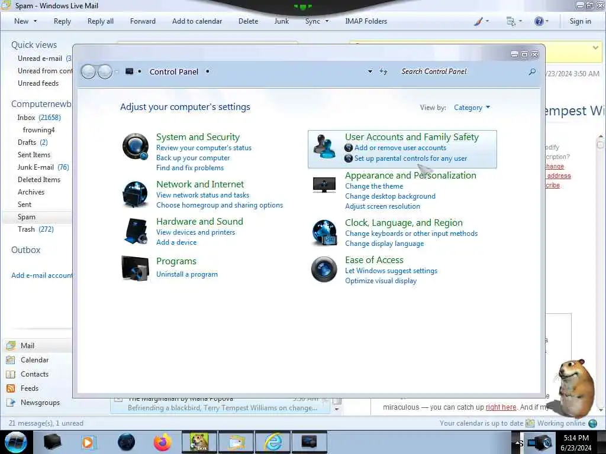Image resolution: width=606 pixels, height=454 pixels.
Task: Click View network status and tasks
Action: pyautogui.click(x=203, y=195)
